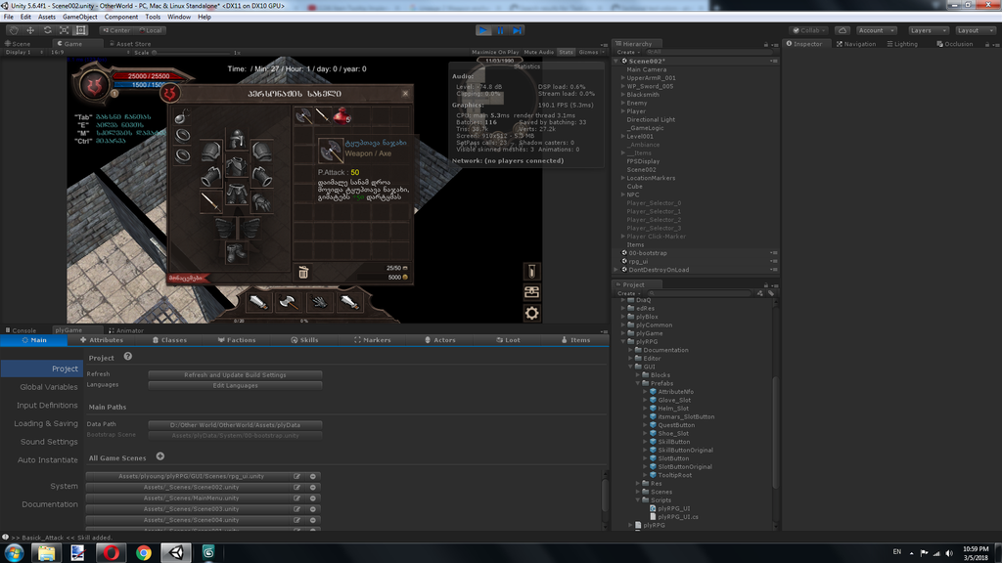
Task: Toggle Maximize On Play
Action: point(495,53)
